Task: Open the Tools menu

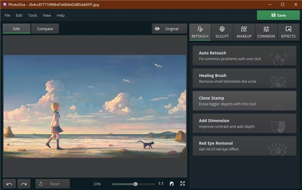Action: point(33,15)
